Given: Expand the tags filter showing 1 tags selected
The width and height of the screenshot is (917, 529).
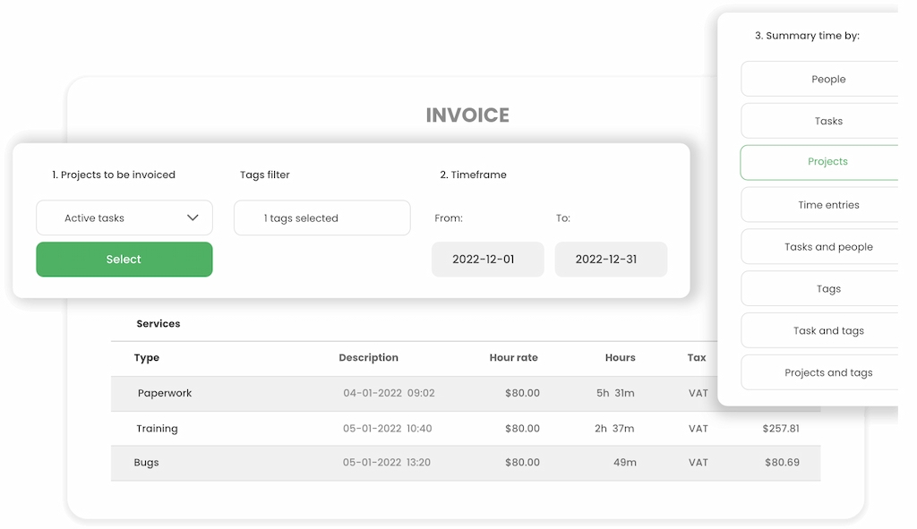Looking at the screenshot, I should [321, 218].
